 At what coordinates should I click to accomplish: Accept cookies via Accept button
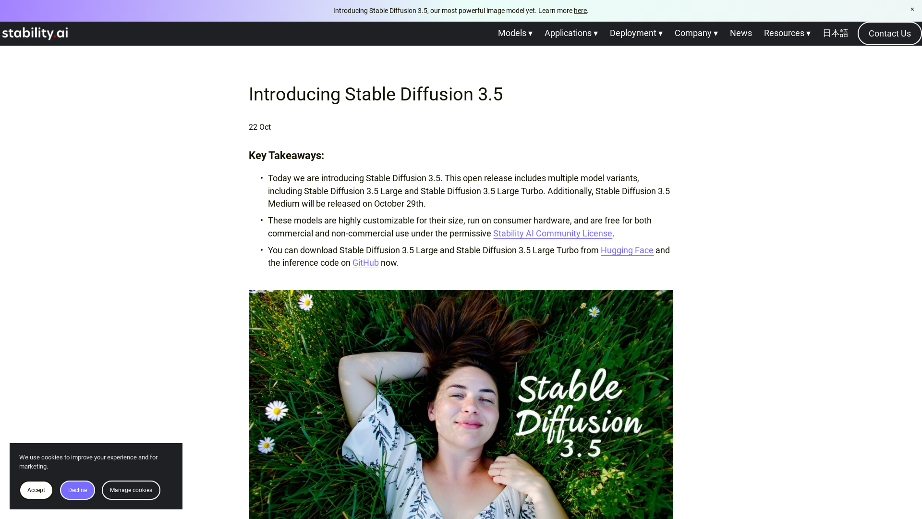(36, 490)
